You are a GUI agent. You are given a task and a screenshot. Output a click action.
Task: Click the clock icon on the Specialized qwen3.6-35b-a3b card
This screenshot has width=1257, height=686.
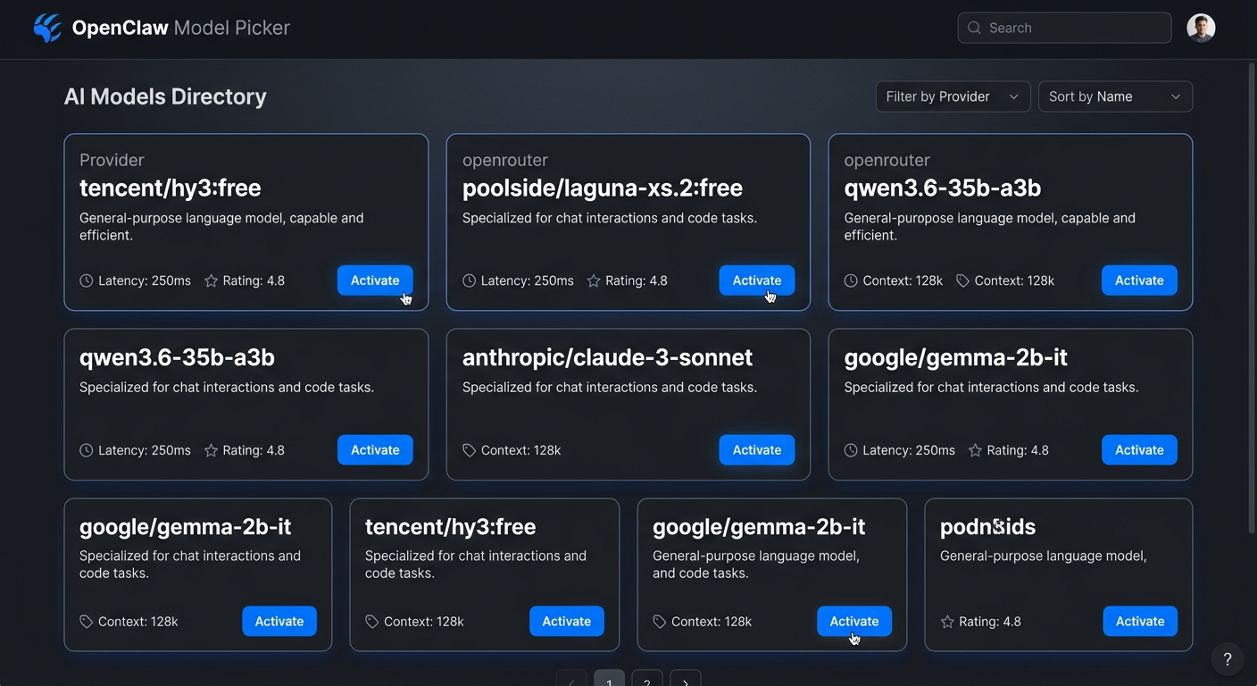pos(87,450)
